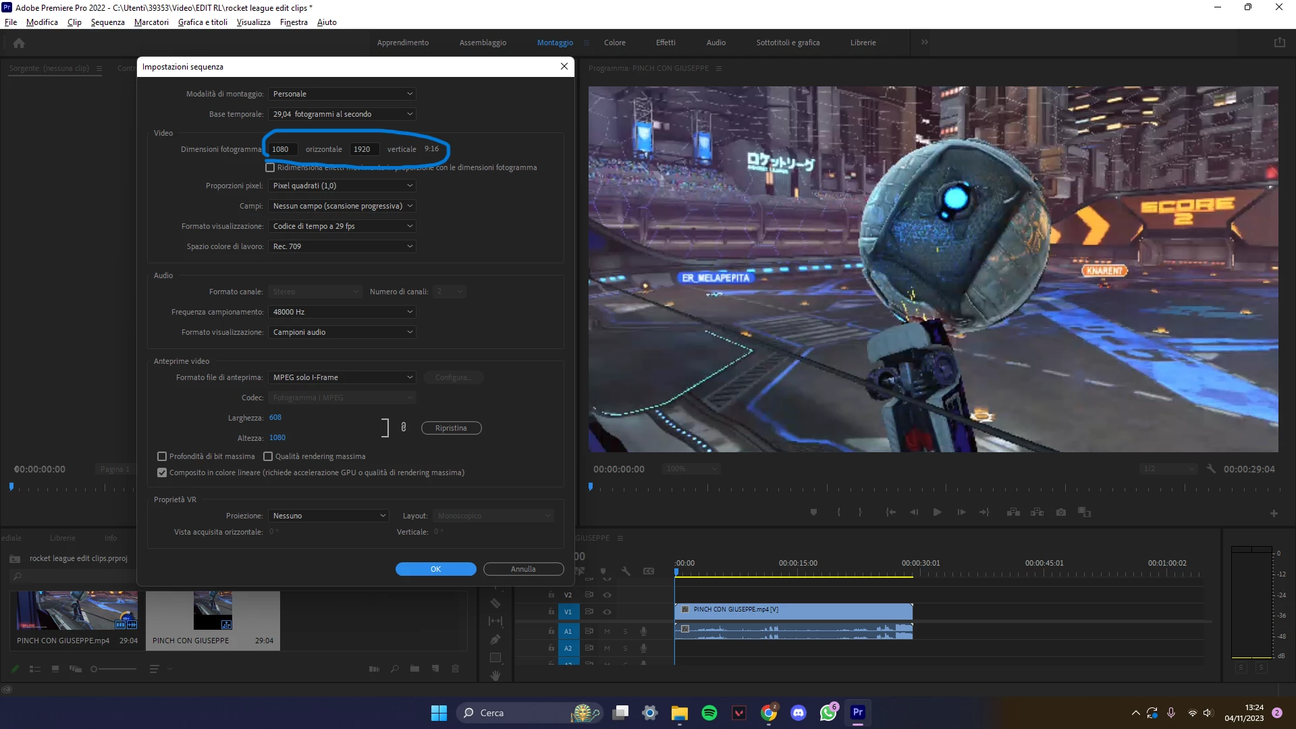Screen dimensions: 1296x729
Task: Open Frequenza campionamento 48000 Hz dropdown
Action: (342, 312)
